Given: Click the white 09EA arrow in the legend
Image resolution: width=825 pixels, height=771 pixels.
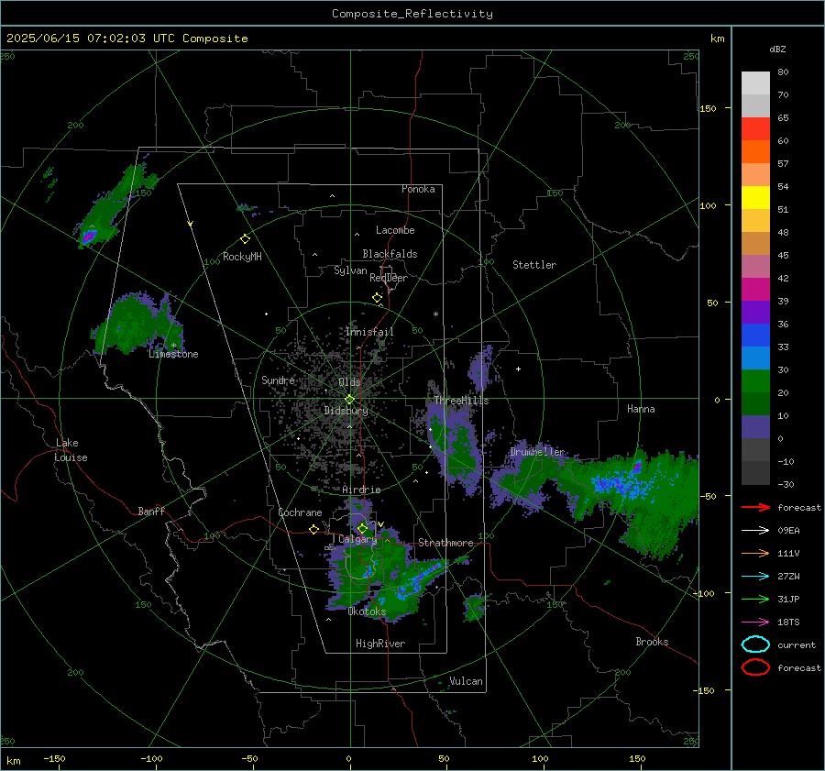Looking at the screenshot, I should point(755,531).
